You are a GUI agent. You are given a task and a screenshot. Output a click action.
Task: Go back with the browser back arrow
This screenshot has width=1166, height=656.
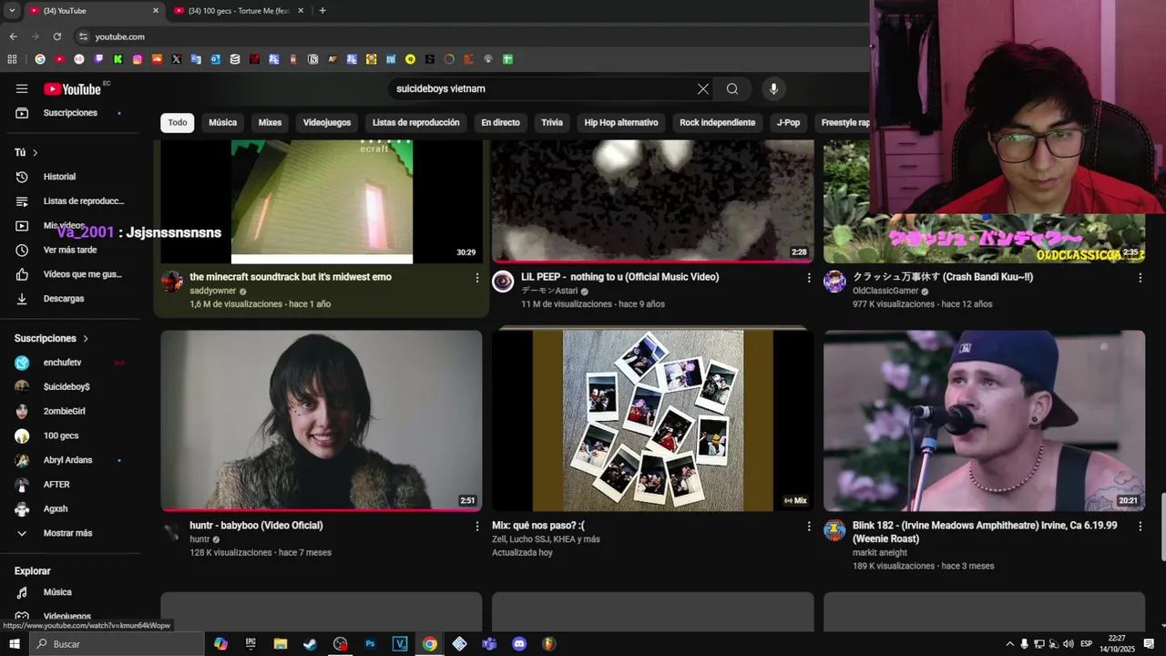tap(13, 36)
